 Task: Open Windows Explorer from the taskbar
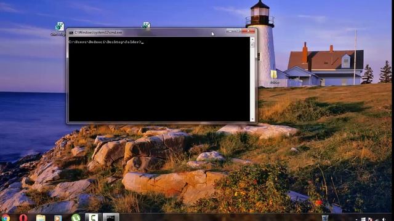pyautogui.click(x=41, y=218)
